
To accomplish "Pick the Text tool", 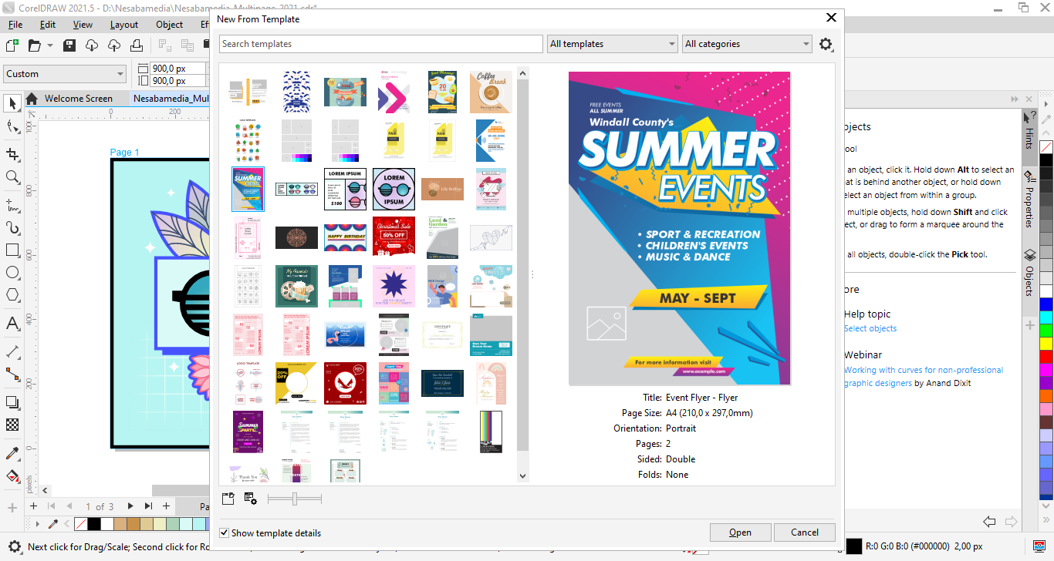I will coord(12,324).
